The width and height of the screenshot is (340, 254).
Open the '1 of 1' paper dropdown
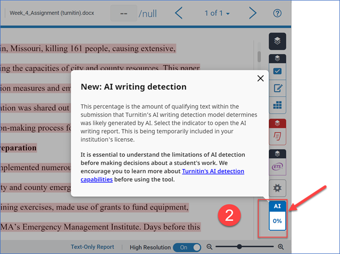(x=217, y=13)
